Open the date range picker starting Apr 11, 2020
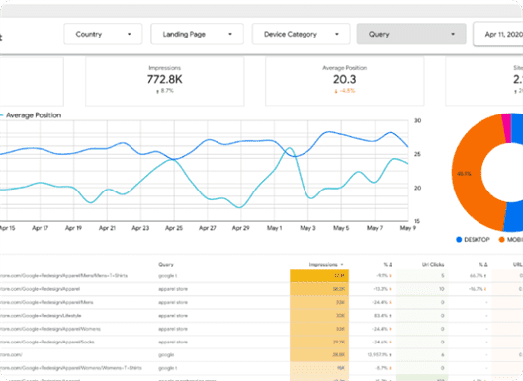The image size is (523, 381). (498, 34)
